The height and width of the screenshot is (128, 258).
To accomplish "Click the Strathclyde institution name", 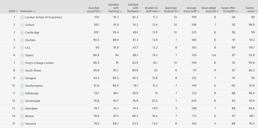I will (33, 101).
